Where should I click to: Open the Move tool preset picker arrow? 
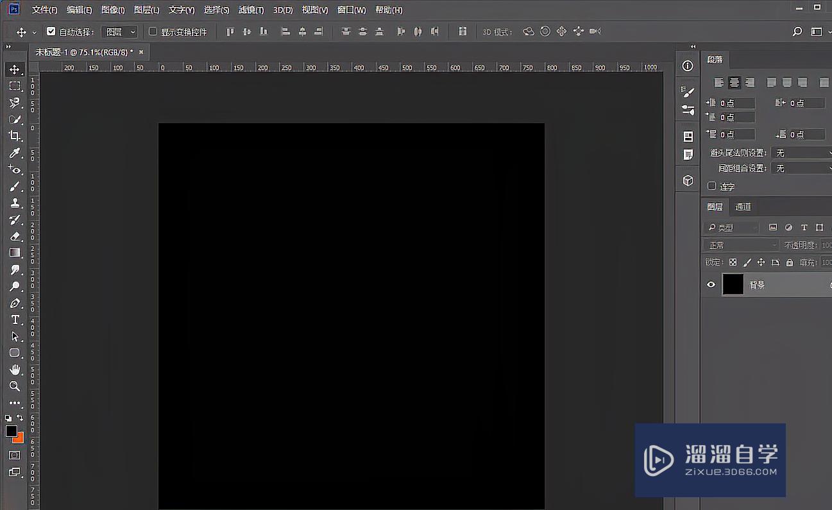point(34,31)
